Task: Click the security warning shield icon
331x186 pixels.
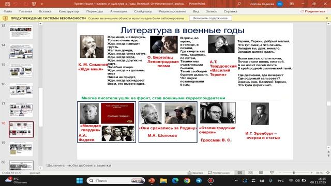Action: (x=5, y=19)
